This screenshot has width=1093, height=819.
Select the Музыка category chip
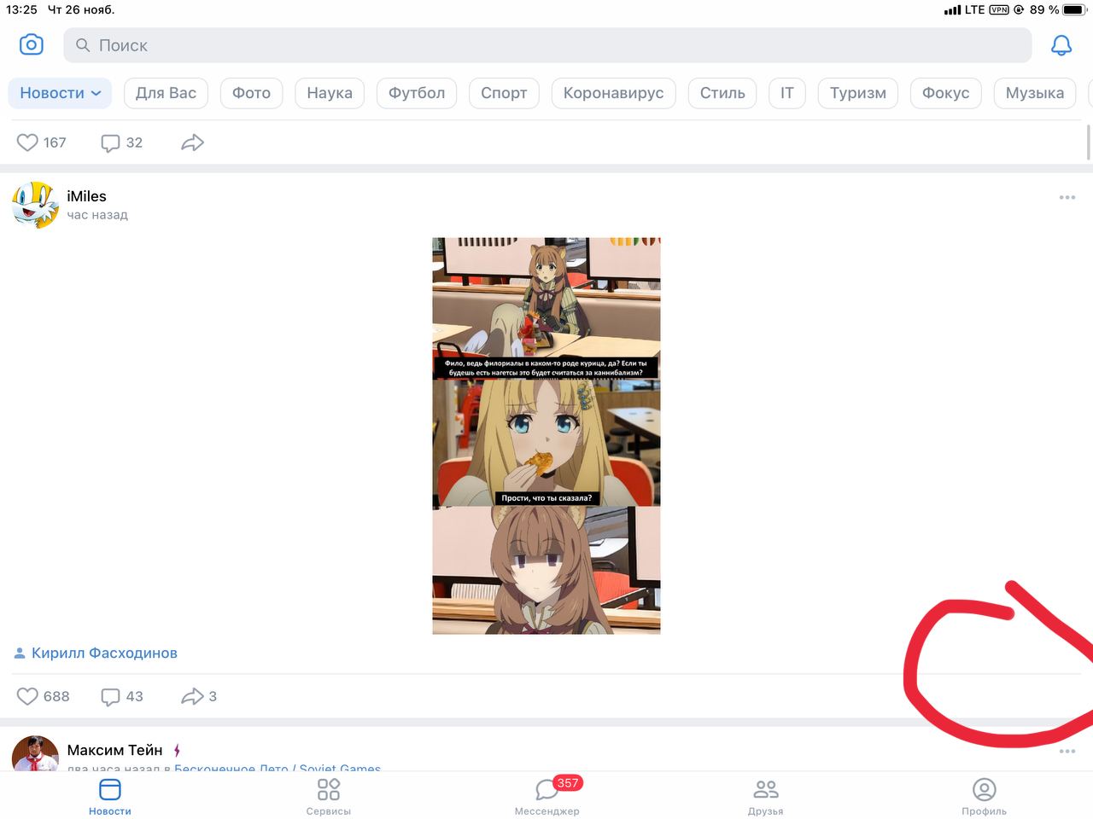pos(1035,93)
